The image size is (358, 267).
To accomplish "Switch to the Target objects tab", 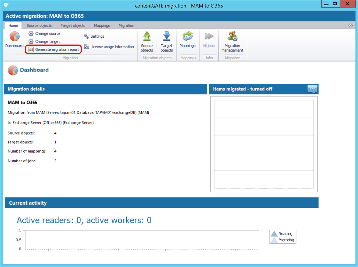I will tap(73, 25).
